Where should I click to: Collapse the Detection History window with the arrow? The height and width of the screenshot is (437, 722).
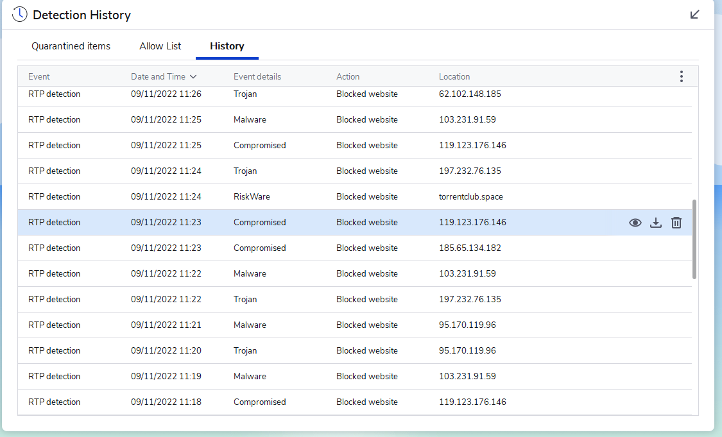click(694, 14)
